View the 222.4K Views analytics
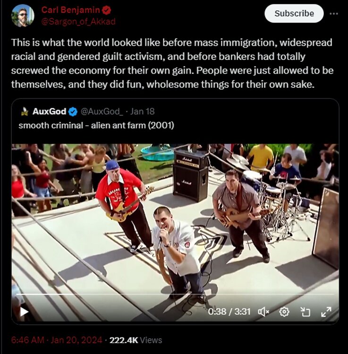This screenshot has width=348, height=354. [x=136, y=340]
